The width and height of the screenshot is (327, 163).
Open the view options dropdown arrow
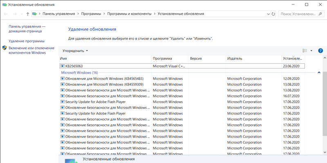(311, 51)
